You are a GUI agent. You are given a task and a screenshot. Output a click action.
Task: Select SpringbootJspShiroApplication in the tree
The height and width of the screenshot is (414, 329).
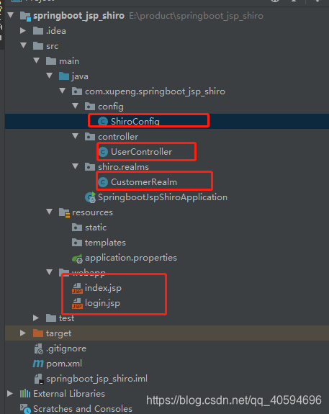(163, 197)
